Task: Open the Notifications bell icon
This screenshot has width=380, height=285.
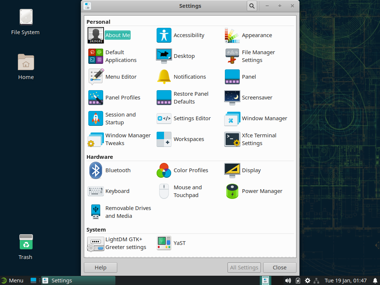Action: [x=164, y=77]
